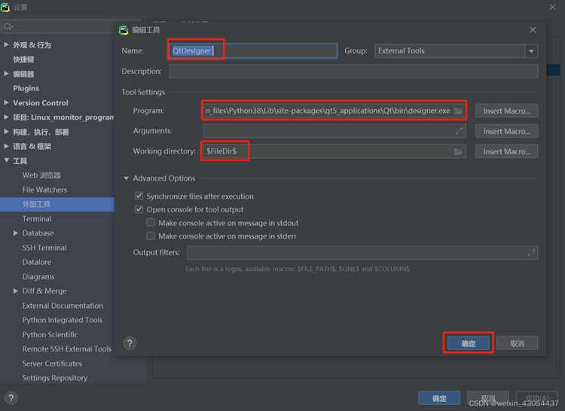Confirm edit tool dialog with 确定
This screenshot has width=565, height=411.
point(468,343)
